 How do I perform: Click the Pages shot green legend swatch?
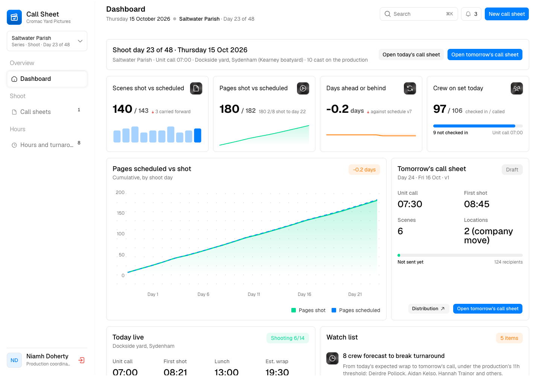coord(294,310)
